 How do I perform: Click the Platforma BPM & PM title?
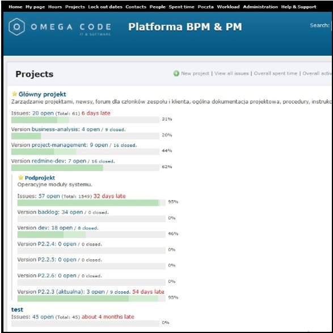click(185, 27)
